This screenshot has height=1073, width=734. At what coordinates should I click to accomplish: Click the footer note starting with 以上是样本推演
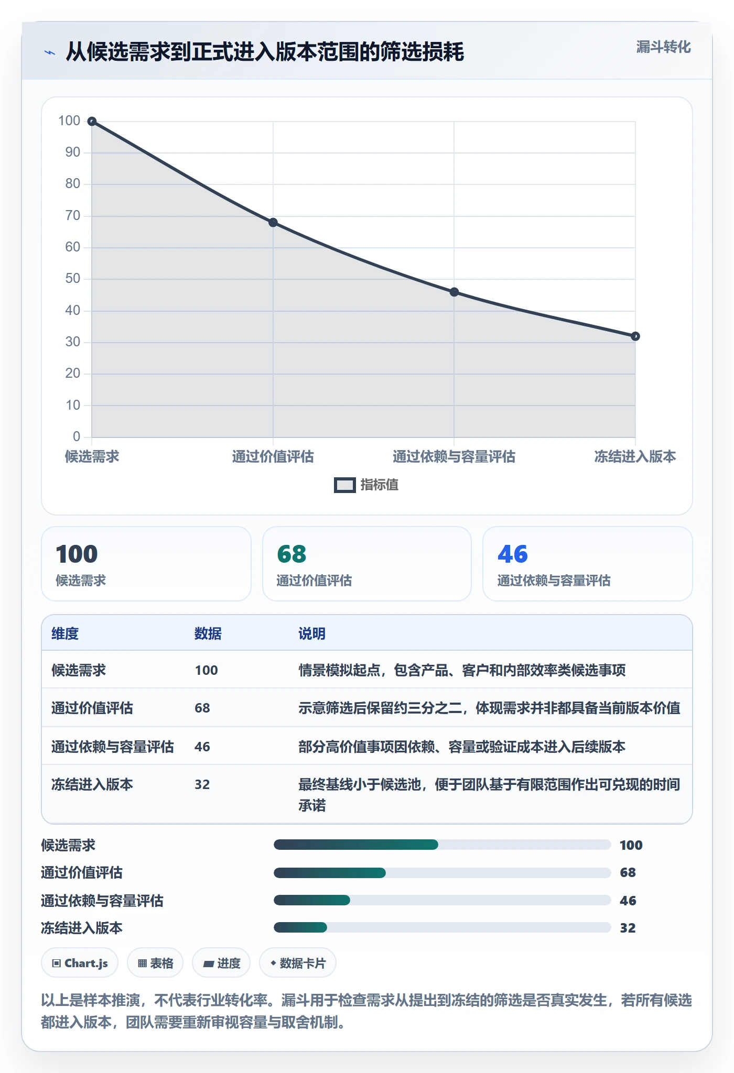(366, 1011)
